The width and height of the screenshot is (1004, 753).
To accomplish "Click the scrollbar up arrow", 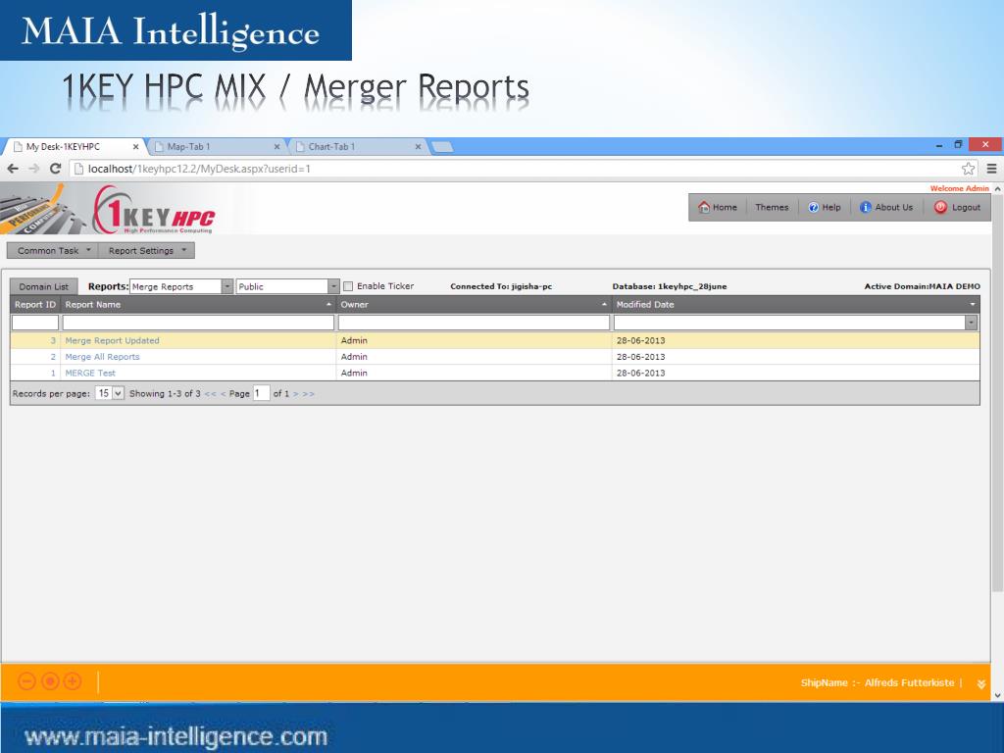I will [x=997, y=189].
